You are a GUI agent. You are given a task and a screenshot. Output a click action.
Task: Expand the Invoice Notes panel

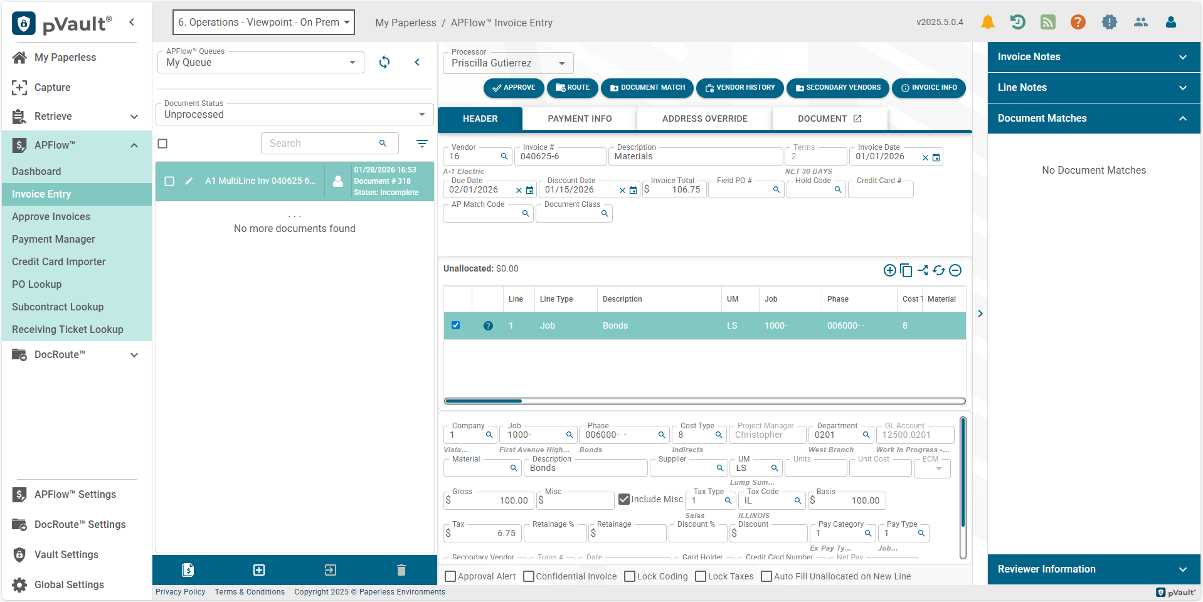point(1093,57)
